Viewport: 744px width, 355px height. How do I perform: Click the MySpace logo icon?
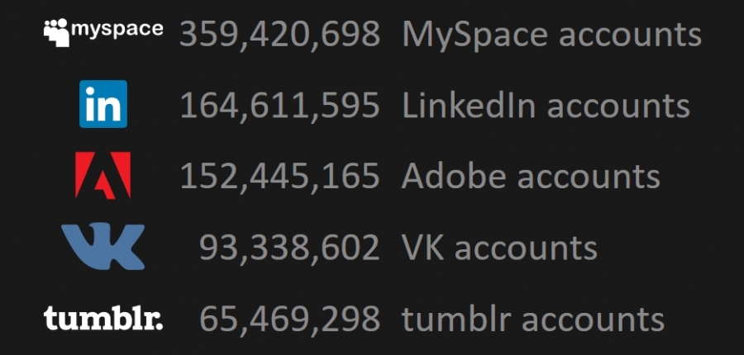103,32
